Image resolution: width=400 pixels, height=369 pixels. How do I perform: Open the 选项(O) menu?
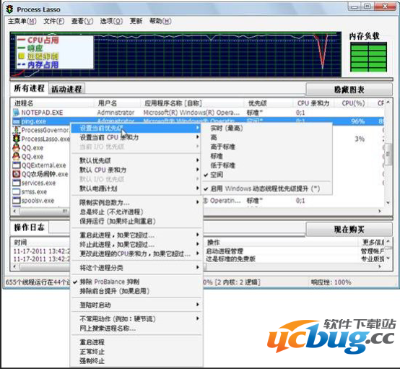(x=111, y=21)
